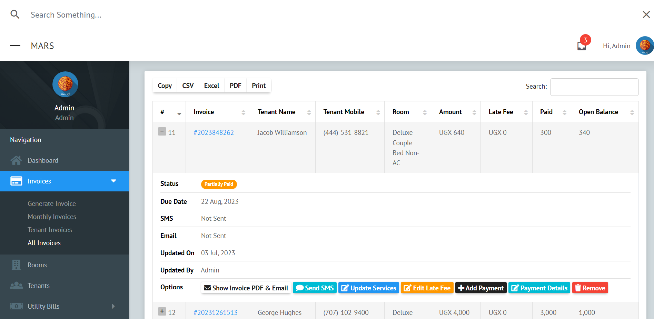Sort by the # column
The image size is (654, 319).
(169, 112)
